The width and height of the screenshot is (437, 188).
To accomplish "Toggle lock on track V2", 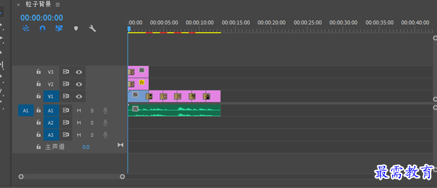I will 38,84.
